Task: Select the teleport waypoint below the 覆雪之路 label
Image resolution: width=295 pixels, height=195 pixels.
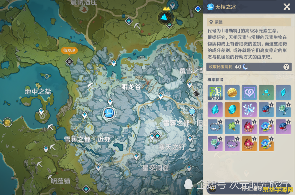Action: click(190, 84)
